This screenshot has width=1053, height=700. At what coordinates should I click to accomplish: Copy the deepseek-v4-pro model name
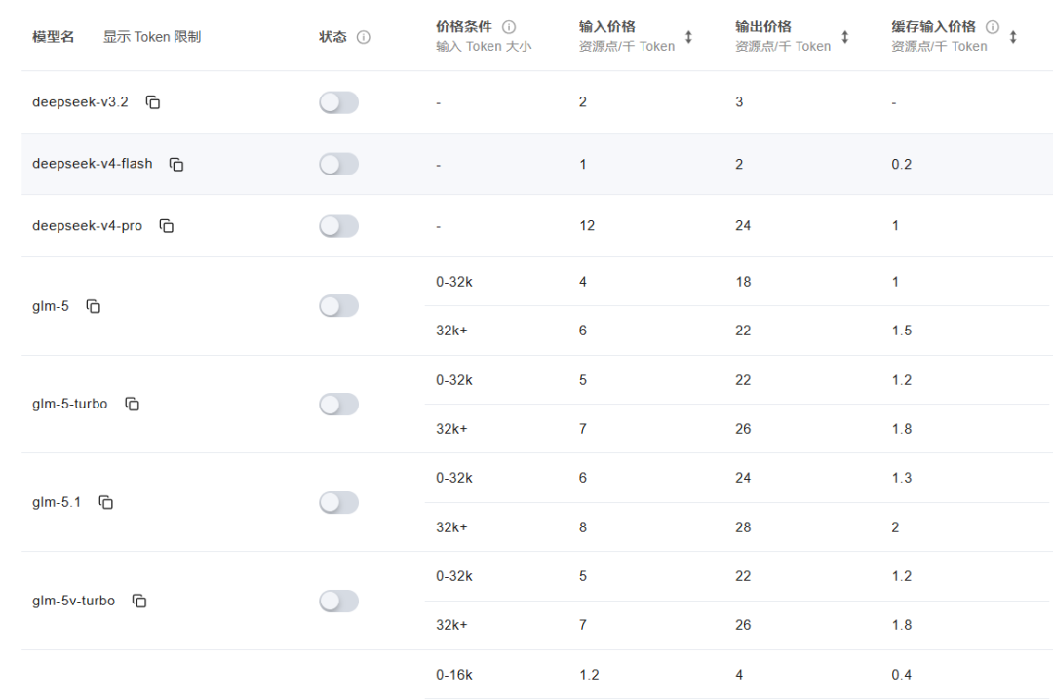click(x=167, y=226)
